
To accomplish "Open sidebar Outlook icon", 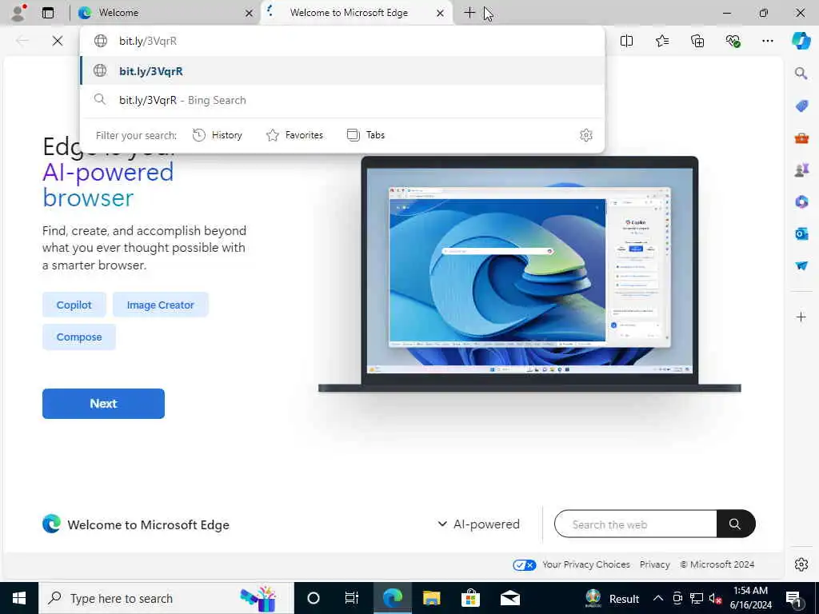I will point(801,233).
